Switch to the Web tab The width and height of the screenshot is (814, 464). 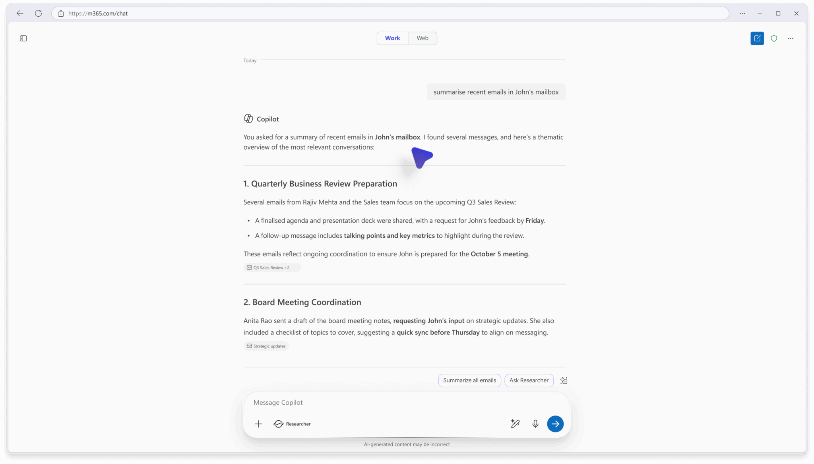pyautogui.click(x=422, y=38)
